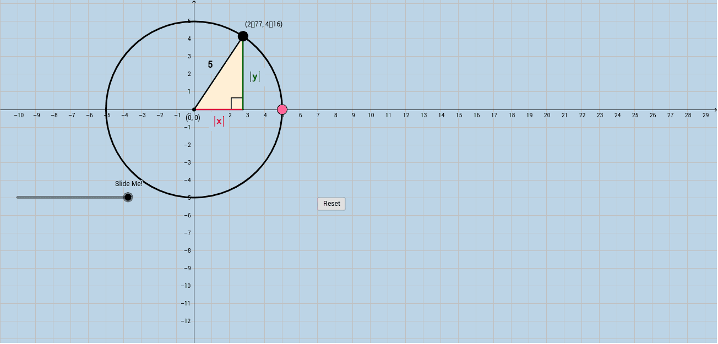Click the left end of the slider track
The height and width of the screenshot is (344, 718).
pyautogui.click(x=17, y=196)
